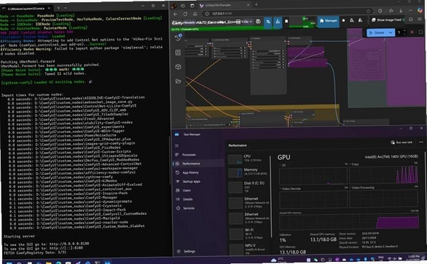Open the Windows Start button

tap(9, 263)
